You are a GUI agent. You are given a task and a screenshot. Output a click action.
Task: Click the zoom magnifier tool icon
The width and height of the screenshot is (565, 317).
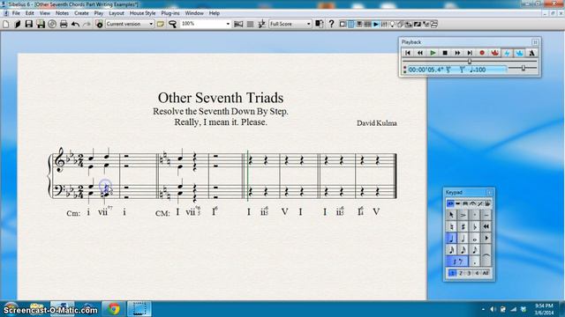[x=173, y=24]
